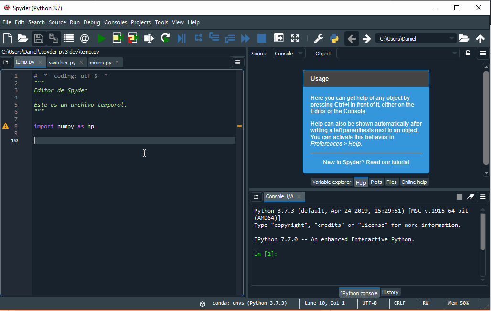This screenshot has width=491, height=311.
Task: Open the File menu
Action: pos(7,22)
